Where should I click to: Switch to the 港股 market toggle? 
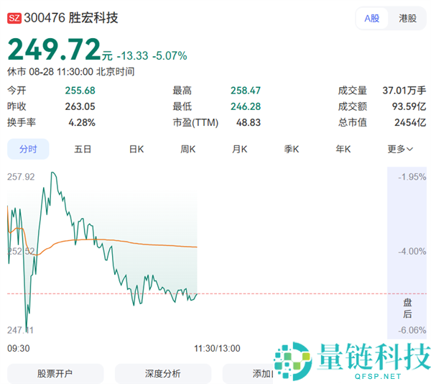(407, 19)
